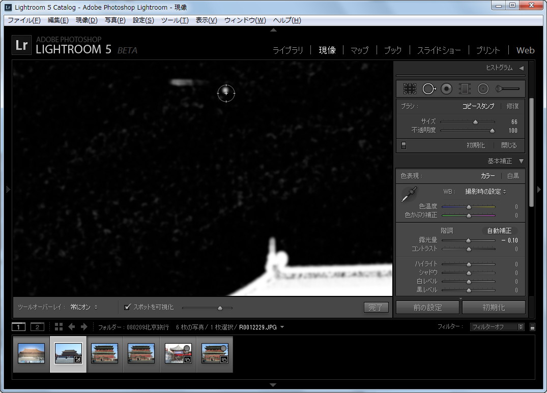Viewport: 547px width, 393px height.
Task: Open the 設定(S) menu
Action: (143, 20)
